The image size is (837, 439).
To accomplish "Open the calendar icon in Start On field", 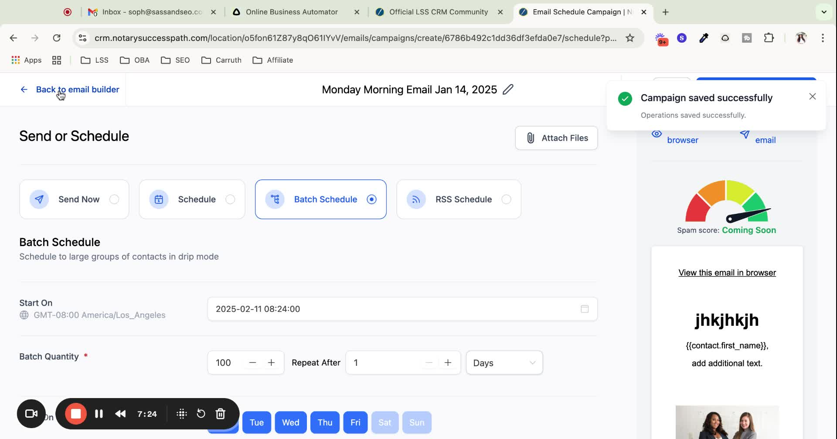I will click(585, 309).
